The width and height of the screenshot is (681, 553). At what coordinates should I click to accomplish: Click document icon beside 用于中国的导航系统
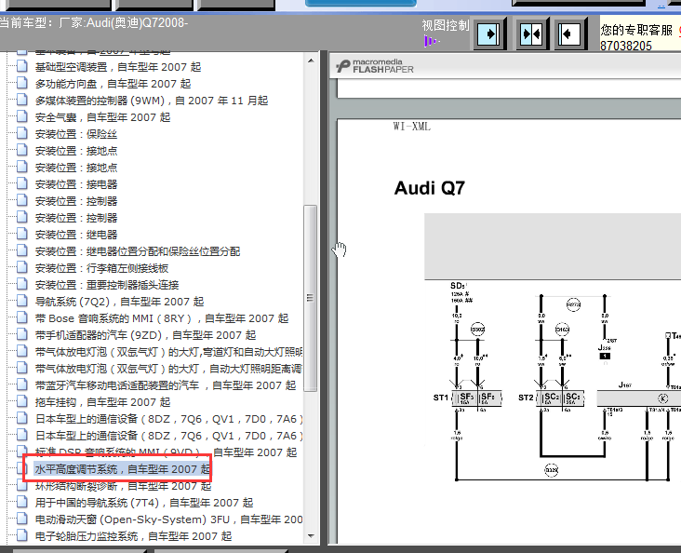(x=22, y=502)
